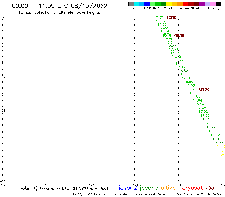
Task: Select the 20.65 wave height reading
Action: [219, 143]
